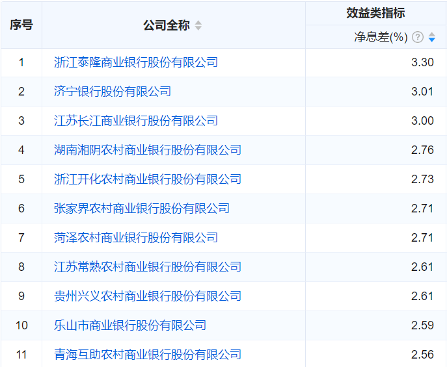Open 江苏长江商业银行股份有限公司 link
The image size is (447, 367).
pyautogui.click(x=136, y=121)
